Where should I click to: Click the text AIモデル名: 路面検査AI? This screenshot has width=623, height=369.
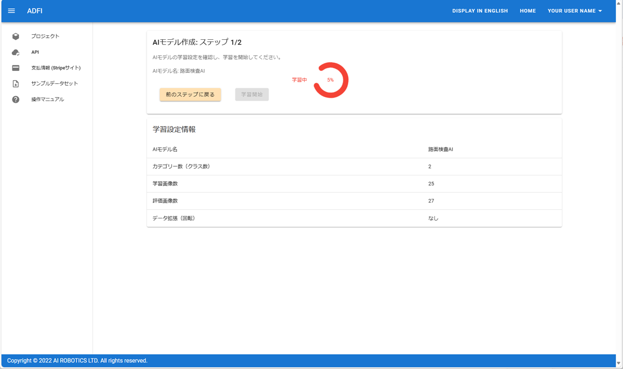pyautogui.click(x=179, y=71)
